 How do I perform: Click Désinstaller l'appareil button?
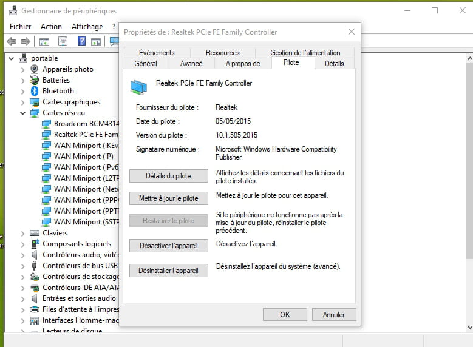tap(169, 270)
